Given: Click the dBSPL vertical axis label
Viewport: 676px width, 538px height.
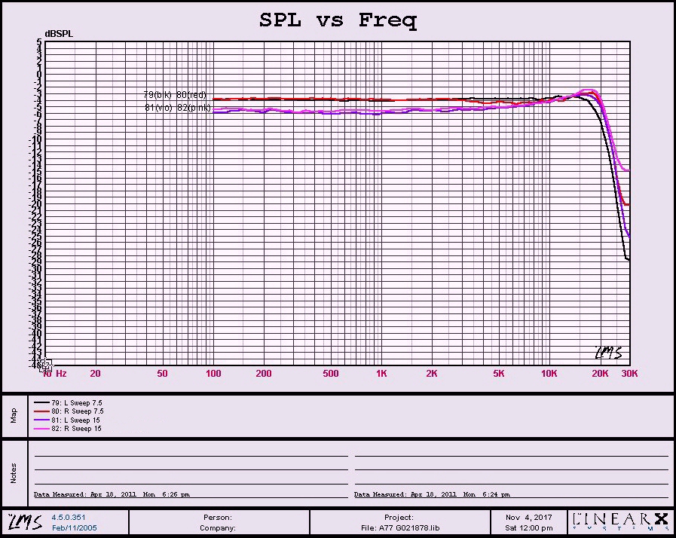Looking at the screenshot, I should [58, 34].
